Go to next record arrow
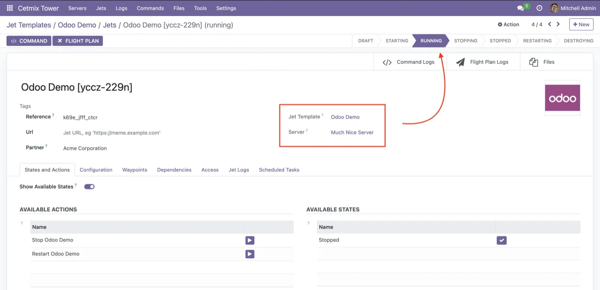Viewport: 600px width, 290px height. click(558, 24)
